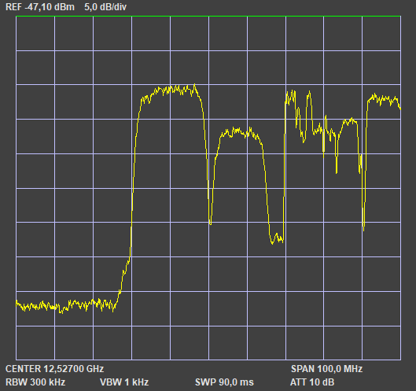The width and height of the screenshot is (416, 391).
Task: Click the CENTER 12,52700 GHz frequency readout
Action: tap(54, 369)
